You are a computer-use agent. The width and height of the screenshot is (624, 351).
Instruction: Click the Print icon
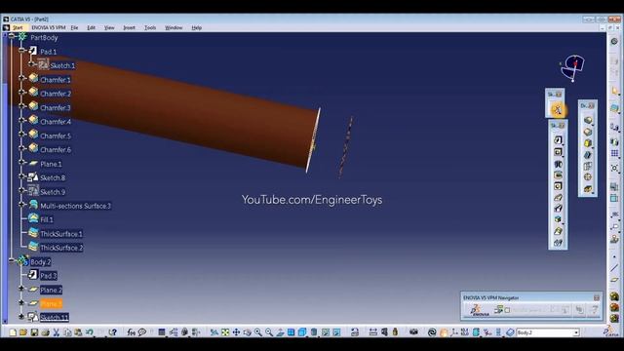[x=45, y=331]
